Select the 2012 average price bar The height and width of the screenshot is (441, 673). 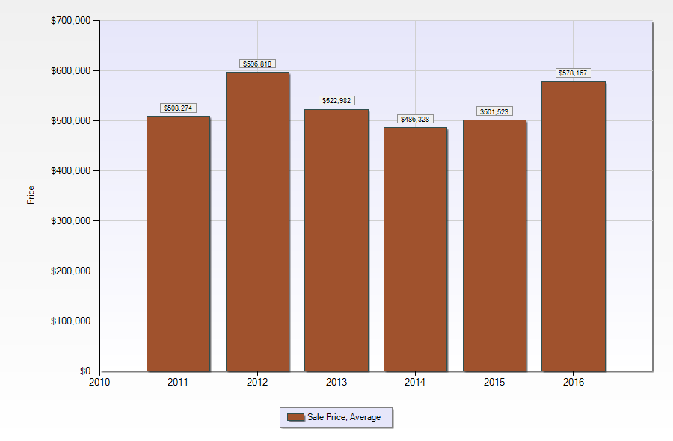[257, 221]
